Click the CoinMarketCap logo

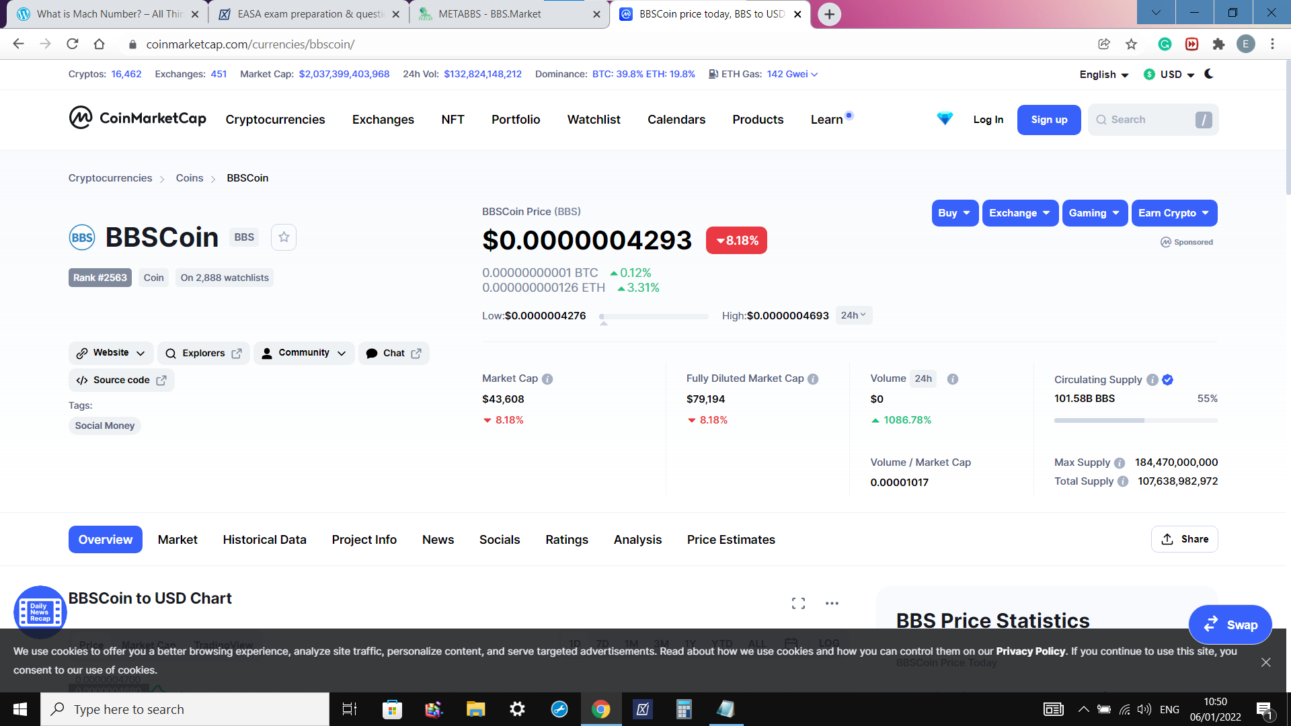137,118
